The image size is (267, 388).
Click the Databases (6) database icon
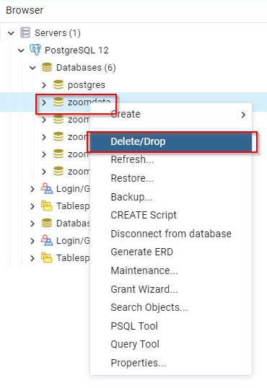[x=47, y=67]
